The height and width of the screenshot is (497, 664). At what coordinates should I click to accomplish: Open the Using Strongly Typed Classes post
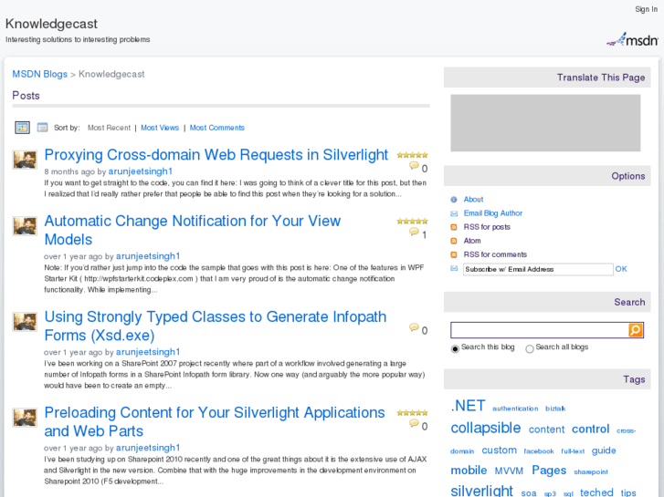(216, 326)
